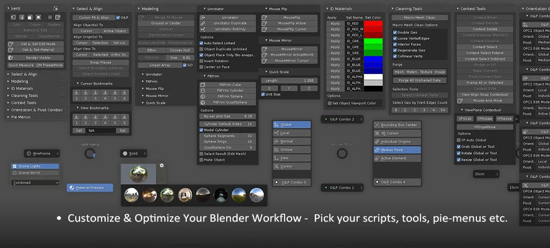Viewport: 550px width, 248px height.
Task: Click the Swap Places button
Action: click(100, 62)
